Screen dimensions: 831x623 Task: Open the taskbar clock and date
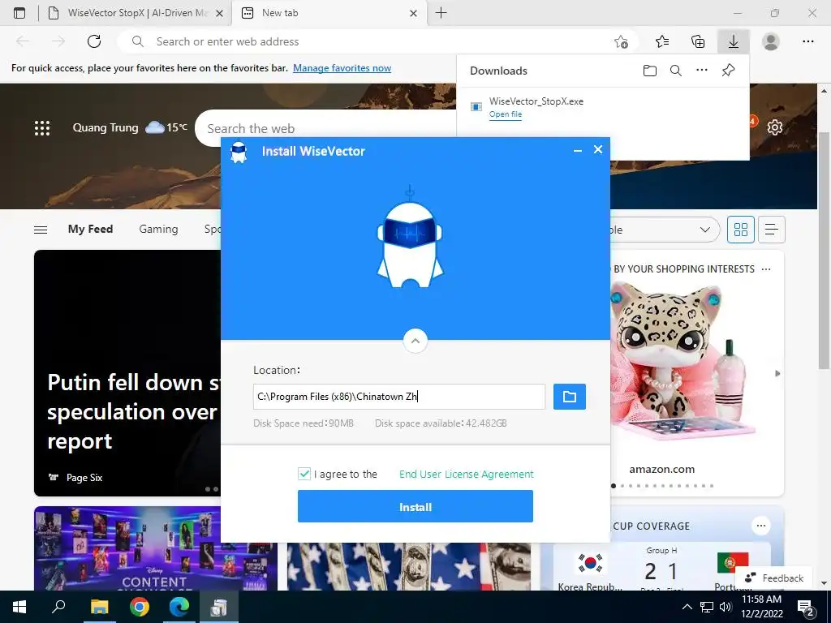pyautogui.click(x=761, y=607)
